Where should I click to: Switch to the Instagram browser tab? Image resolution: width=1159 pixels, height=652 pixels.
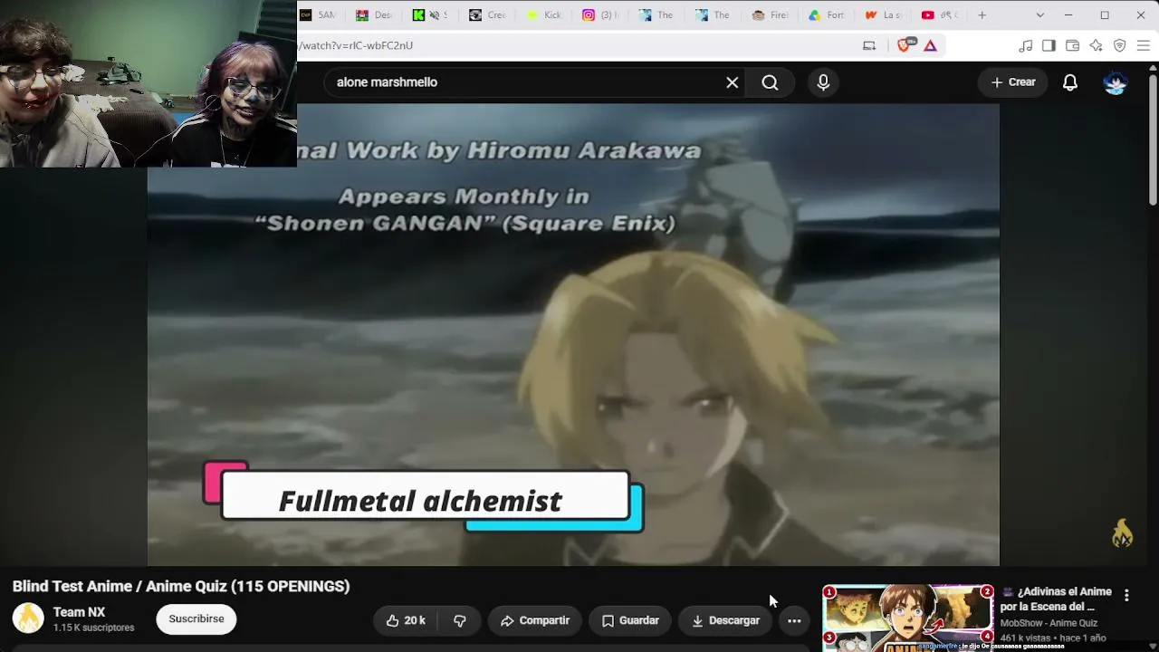coord(599,14)
